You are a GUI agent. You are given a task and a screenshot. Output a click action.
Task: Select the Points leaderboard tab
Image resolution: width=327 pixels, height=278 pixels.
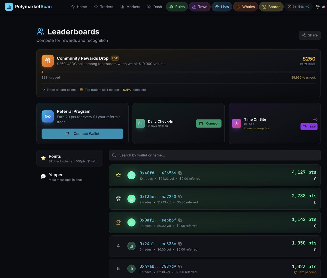click(70, 158)
